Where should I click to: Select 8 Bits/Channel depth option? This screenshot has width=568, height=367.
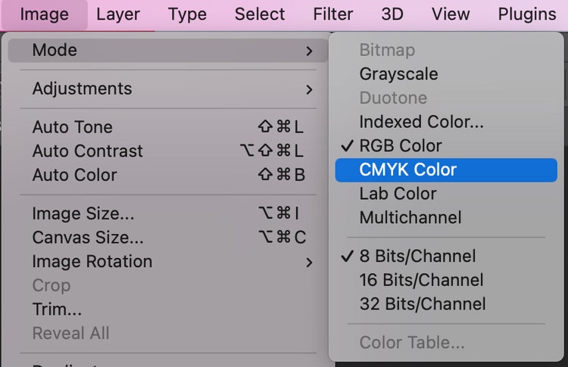tap(417, 256)
